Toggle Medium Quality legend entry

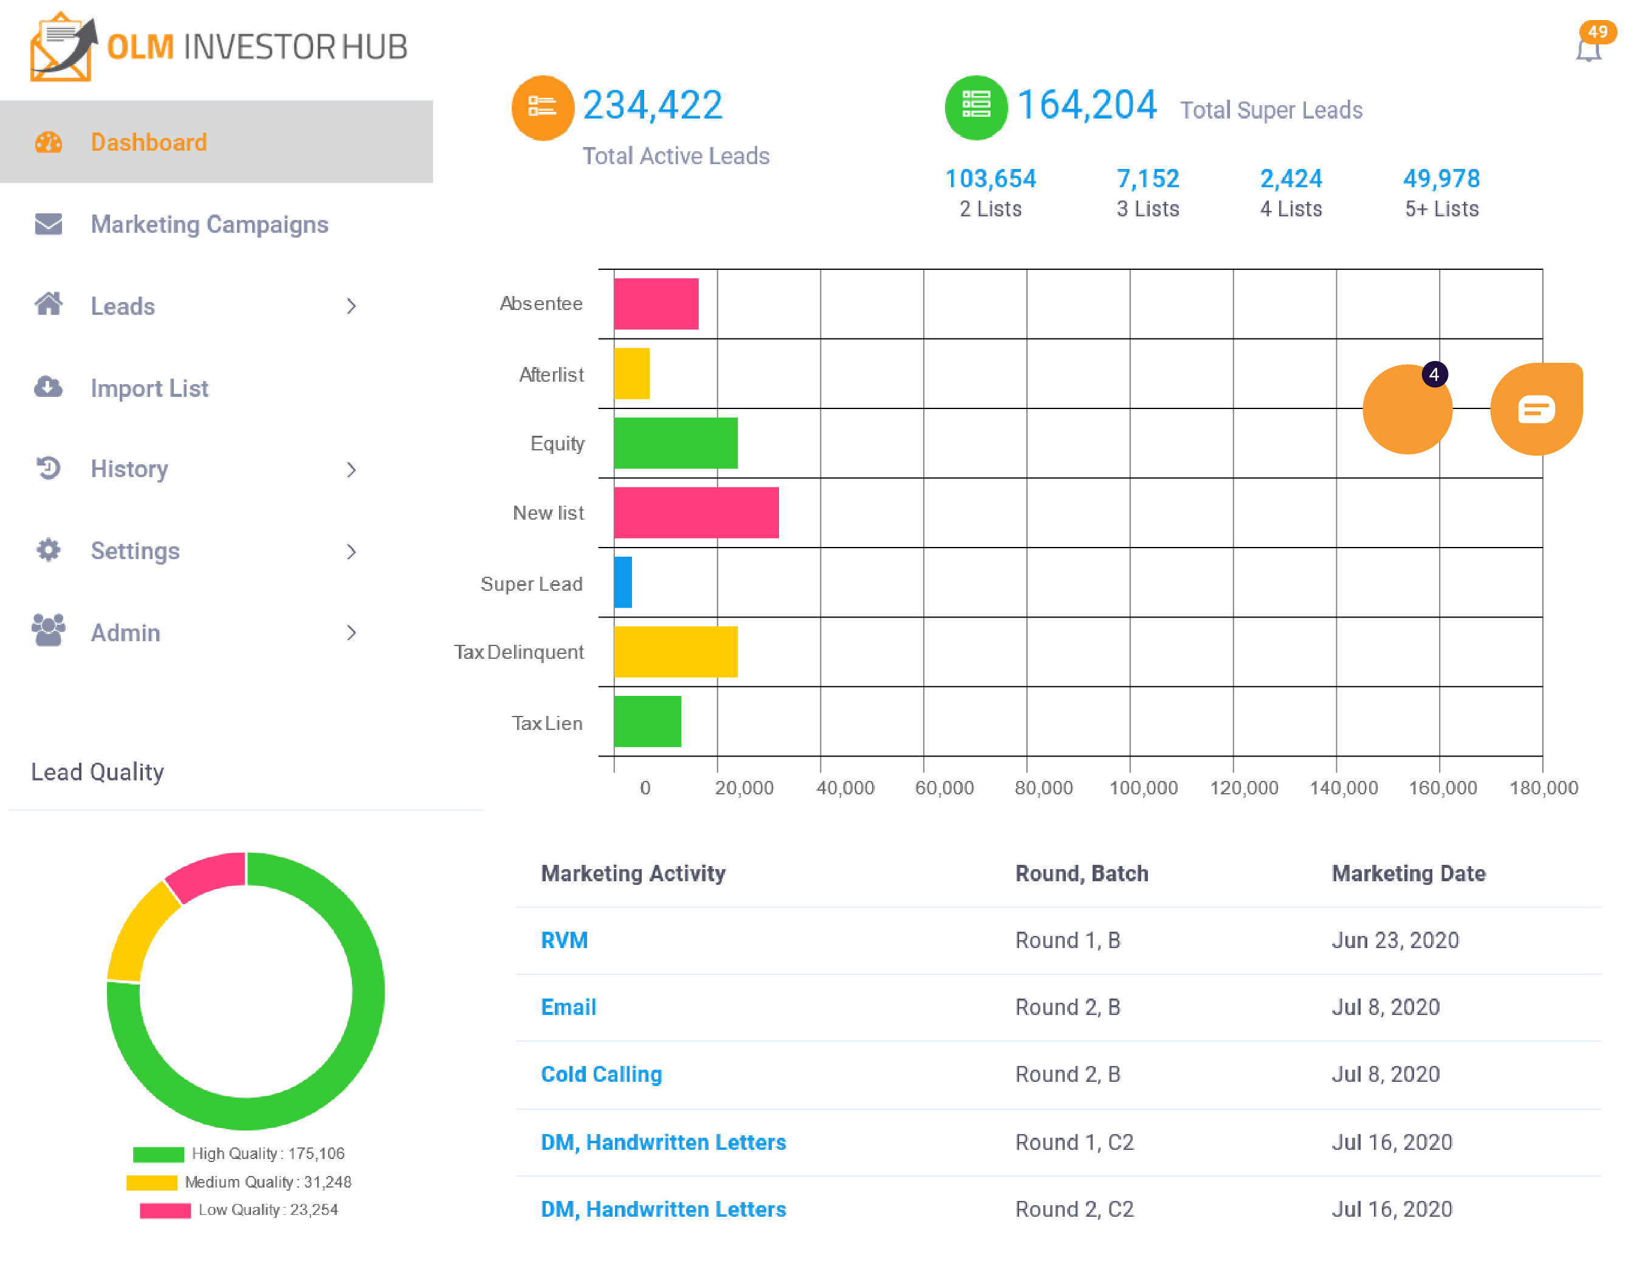pos(238,1181)
